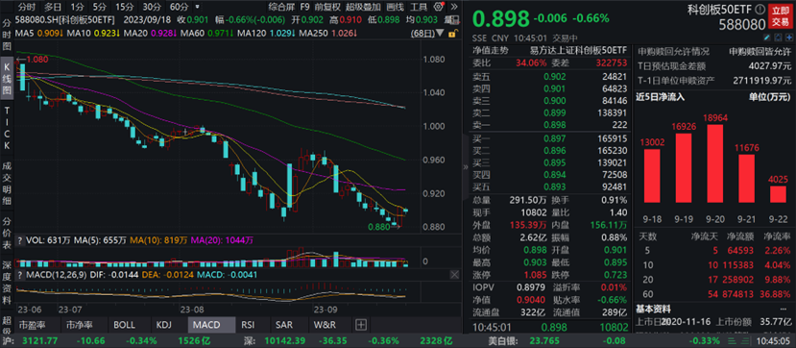Open the 工具 tools menu
The image size is (796, 348).
(418, 7)
